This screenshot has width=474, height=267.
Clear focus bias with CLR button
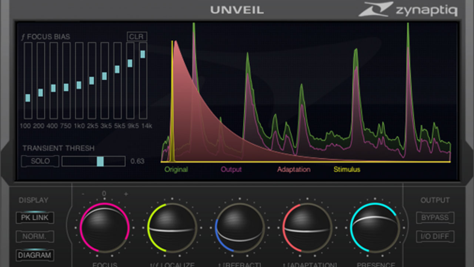pos(137,36)
